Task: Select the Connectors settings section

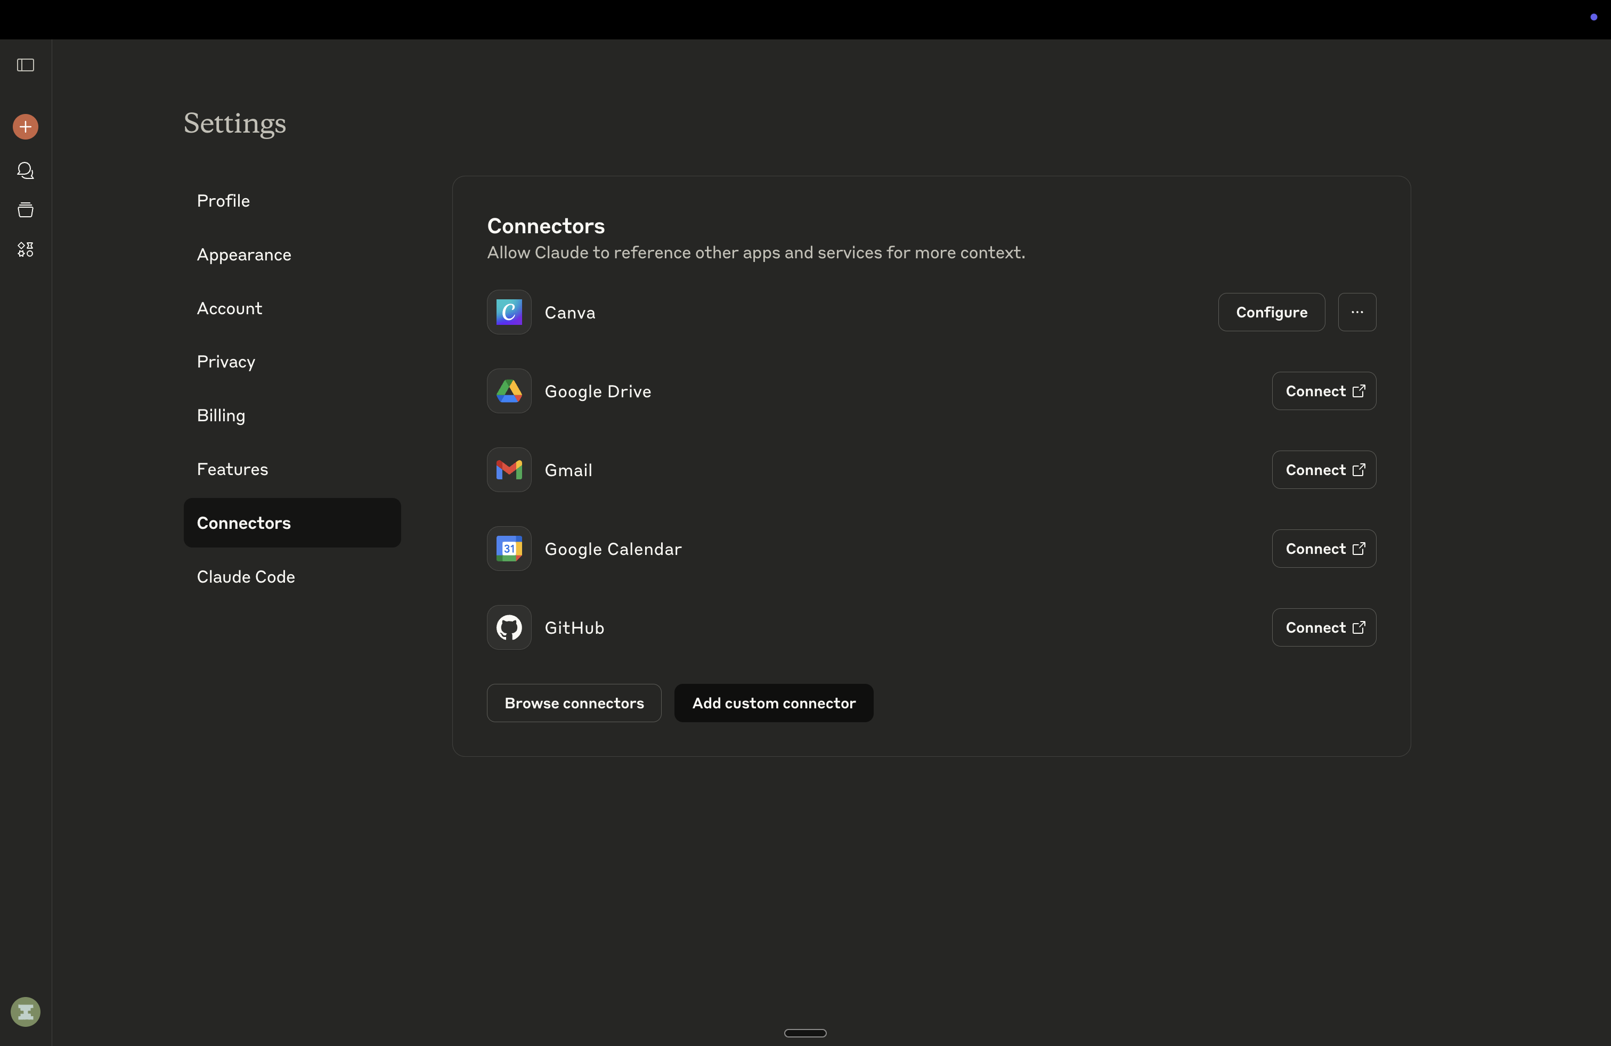Action: [292, 523]
